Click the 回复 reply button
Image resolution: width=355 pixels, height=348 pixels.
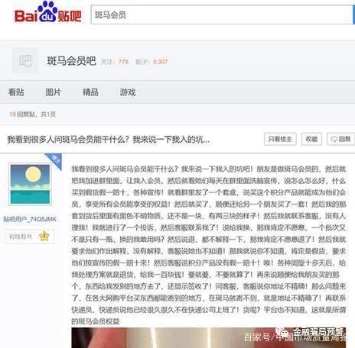click(x=340, y=139)
